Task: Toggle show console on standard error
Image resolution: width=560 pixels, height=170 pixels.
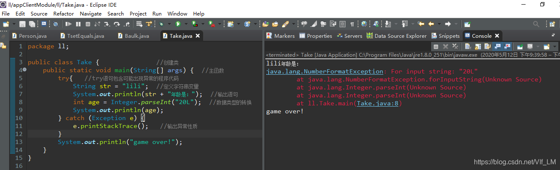Action: coord(507,46)
